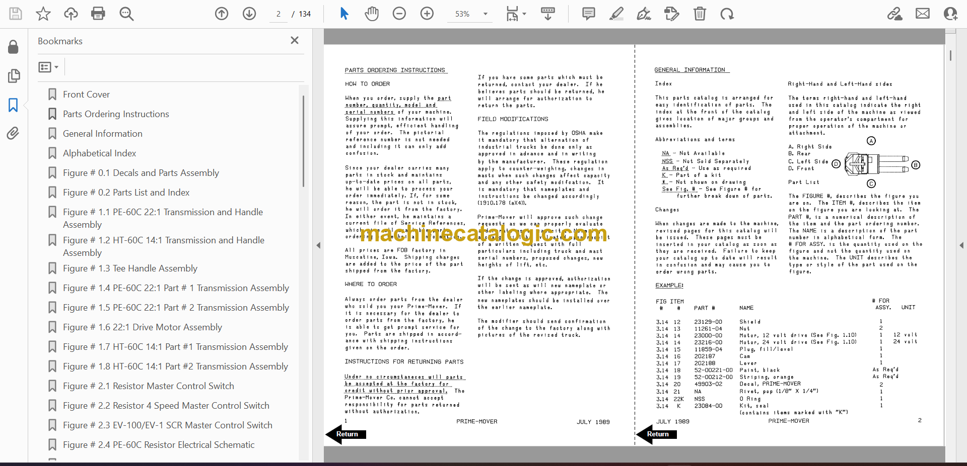Select Figure # 1.7 HT-60C Part #1 bookmark
The image size is (967, 466).
pyautogui.click(x=175, y=347)
